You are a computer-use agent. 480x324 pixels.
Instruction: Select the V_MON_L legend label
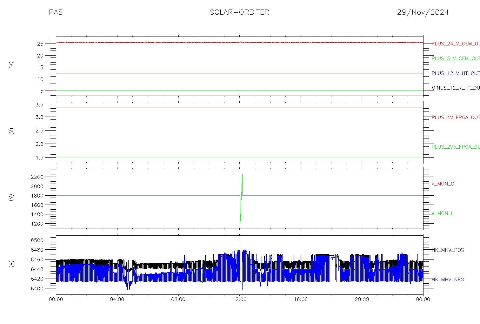pyautogui.click(x=442, y=213)
